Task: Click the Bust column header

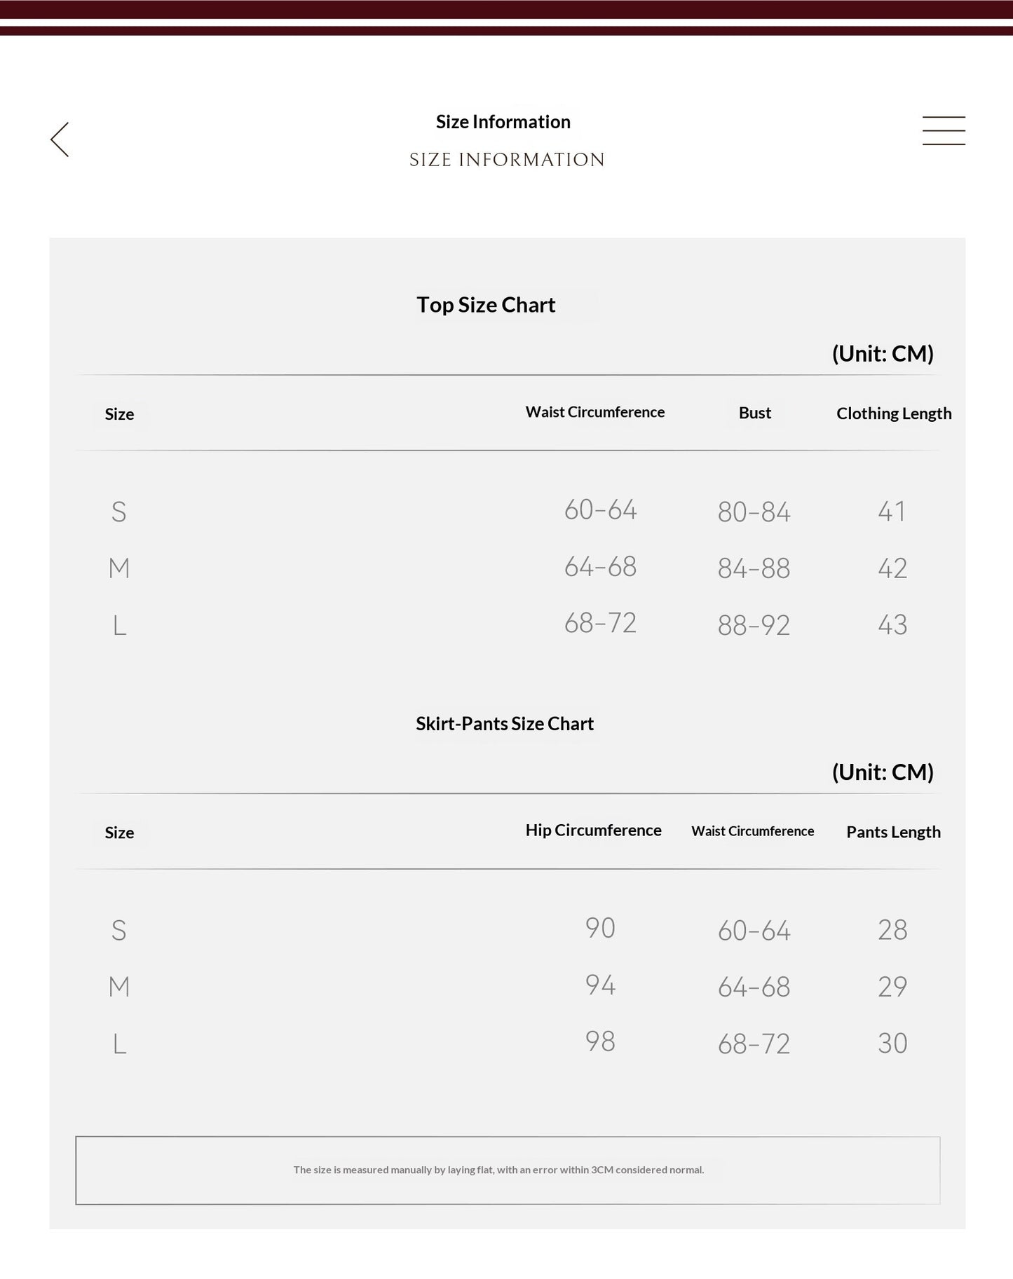Action: coord(755,413)
